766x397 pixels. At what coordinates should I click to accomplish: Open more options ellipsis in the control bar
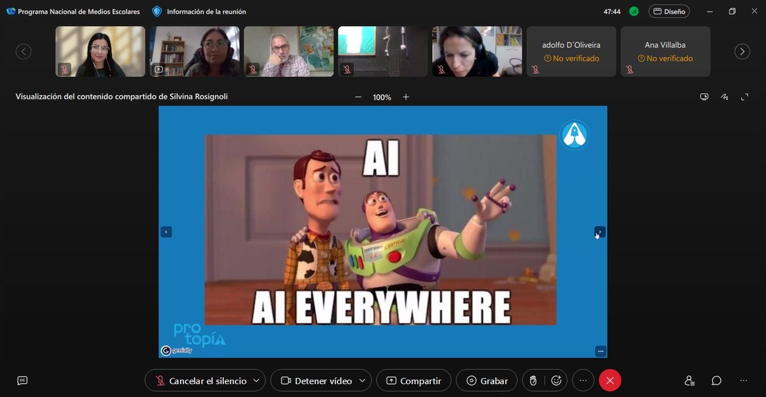583,380
